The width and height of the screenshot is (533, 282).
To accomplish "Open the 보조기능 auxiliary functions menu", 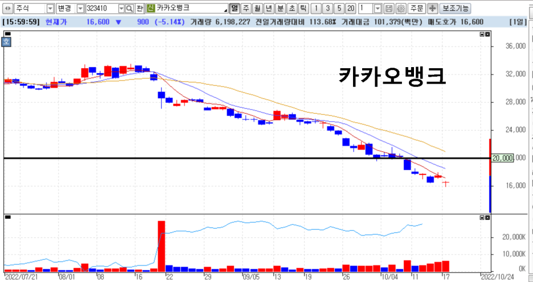I will tap(455, 9).
